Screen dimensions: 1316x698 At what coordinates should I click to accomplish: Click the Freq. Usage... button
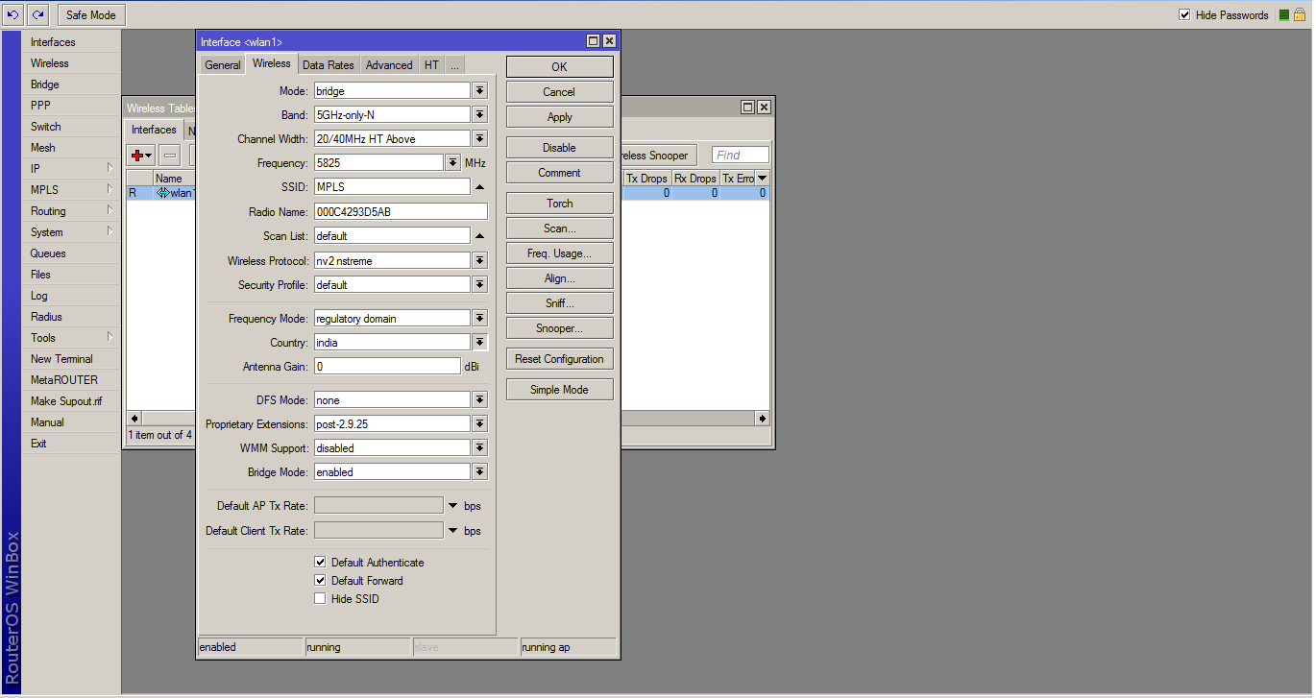coord(559,253)
